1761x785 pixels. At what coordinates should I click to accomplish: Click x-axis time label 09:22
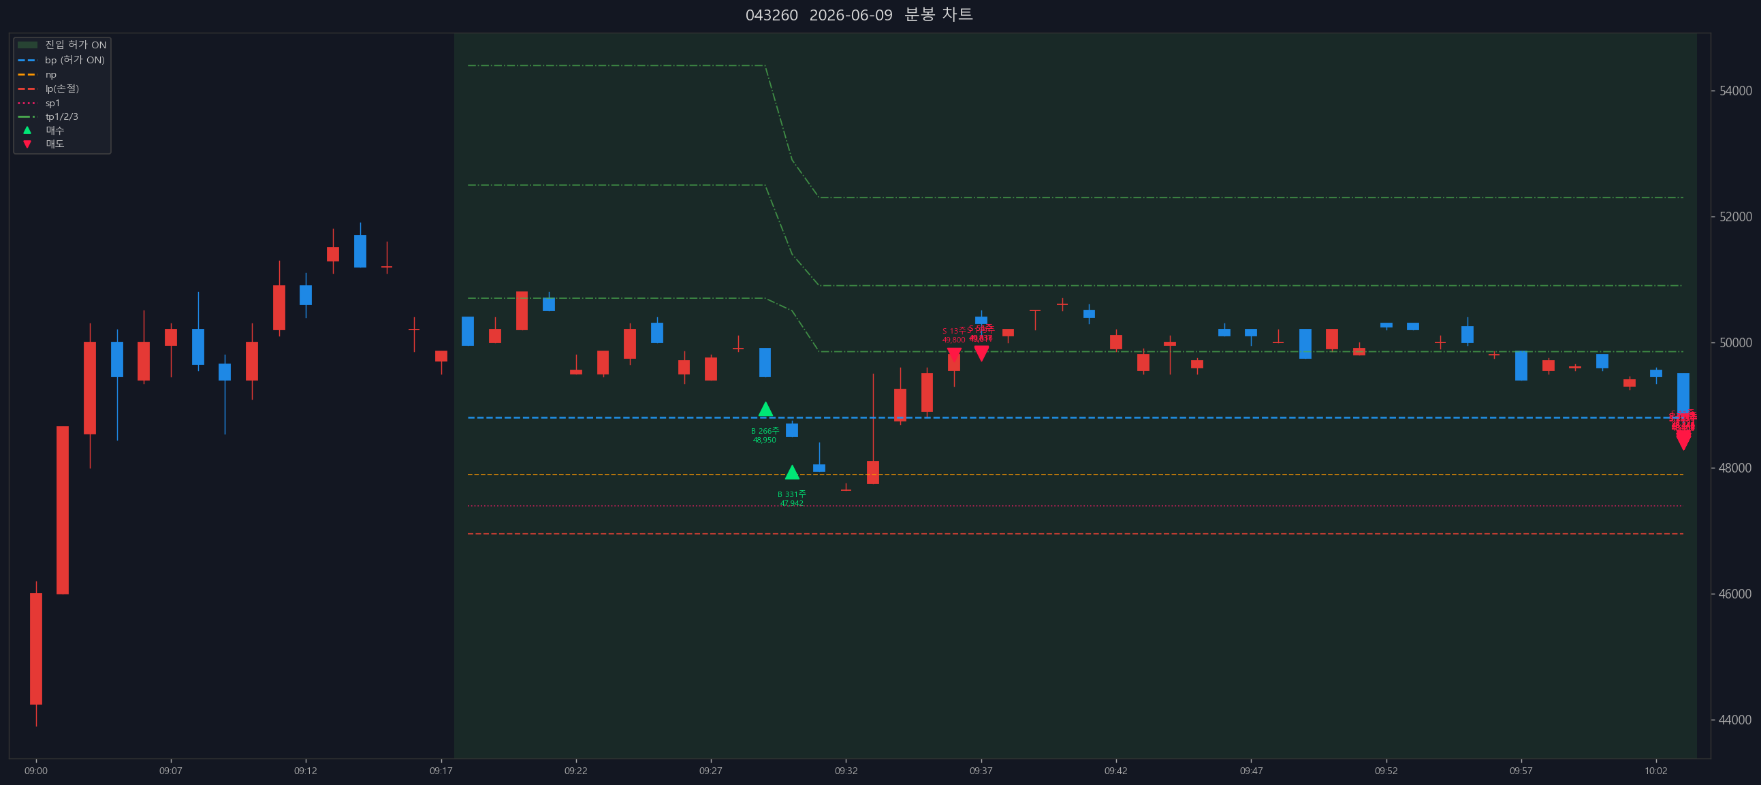point(575,771)
